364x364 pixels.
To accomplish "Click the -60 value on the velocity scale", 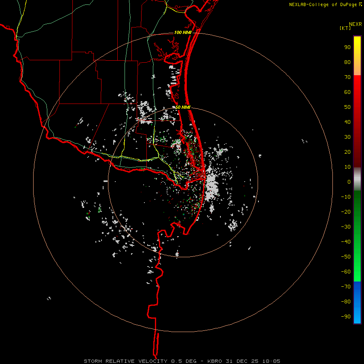I will pos(346,272).
